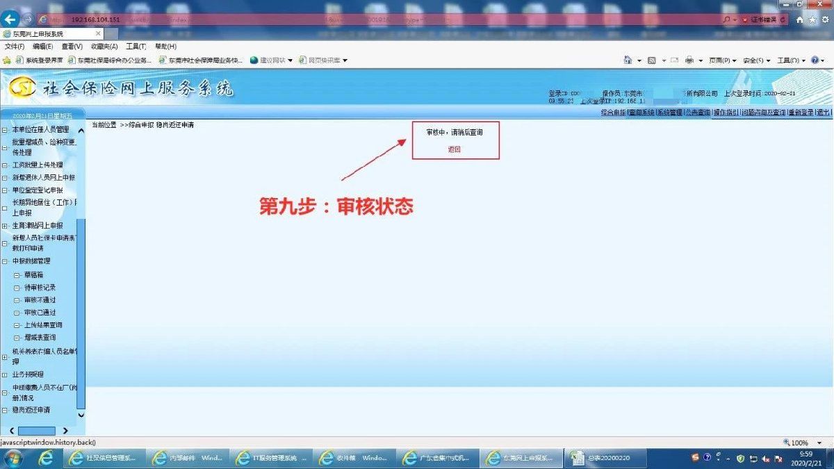Click the Internet Explorer icon pinned in taskbar
Image resolution: width=834 pixels, height=469 pixels.
click(x=46, y=458)
